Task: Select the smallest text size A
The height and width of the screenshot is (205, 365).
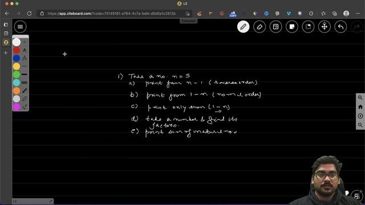Action: coord(25,42)
